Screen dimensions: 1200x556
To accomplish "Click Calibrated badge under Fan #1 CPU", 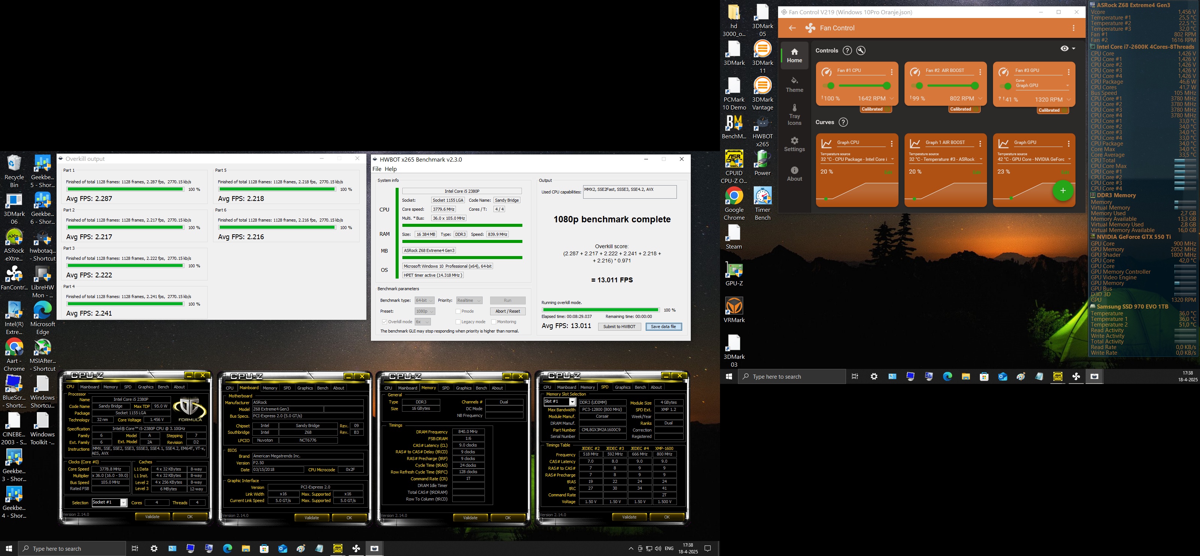I will [x=875, y=109].
